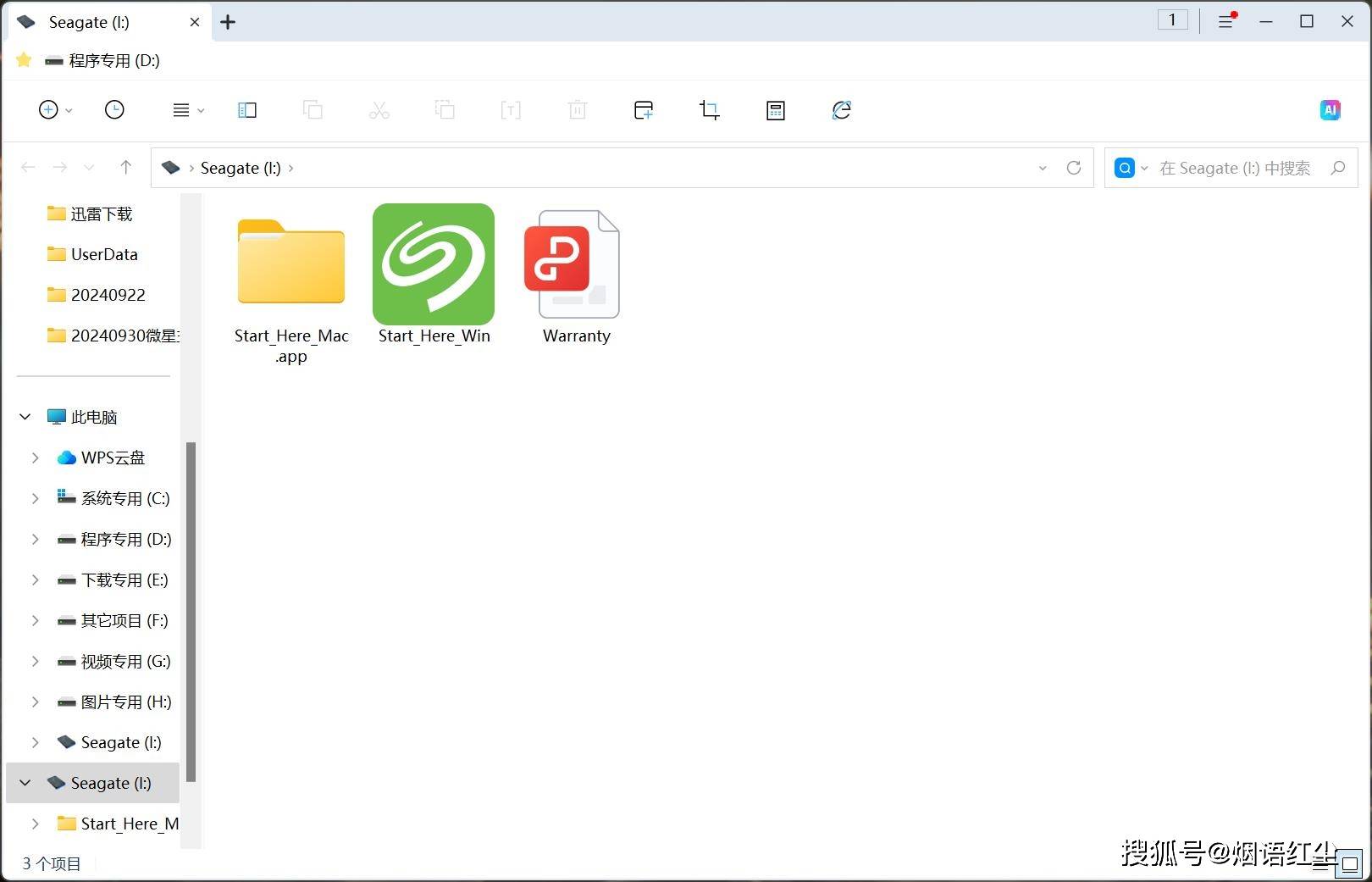
Task: Click the New item plus-circle icon
Action: click(48, 110)
